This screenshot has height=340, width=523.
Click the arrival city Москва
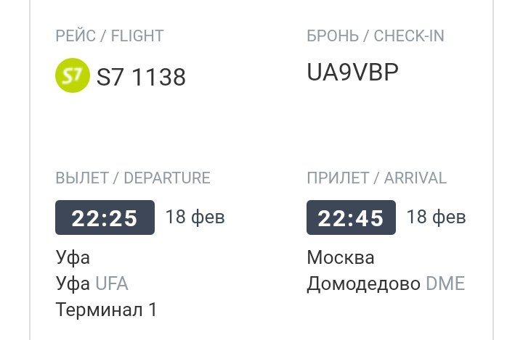coord(341,258)
